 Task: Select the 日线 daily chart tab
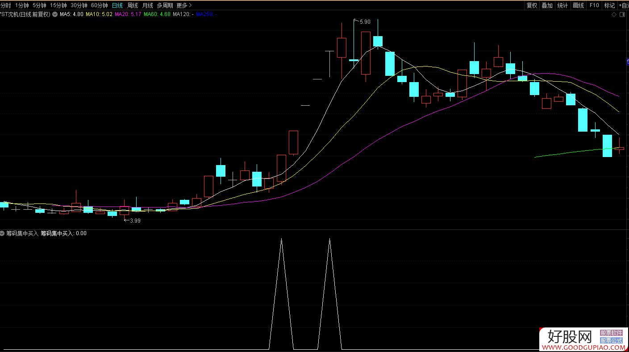pyautogui.click(x=117, y=5)
